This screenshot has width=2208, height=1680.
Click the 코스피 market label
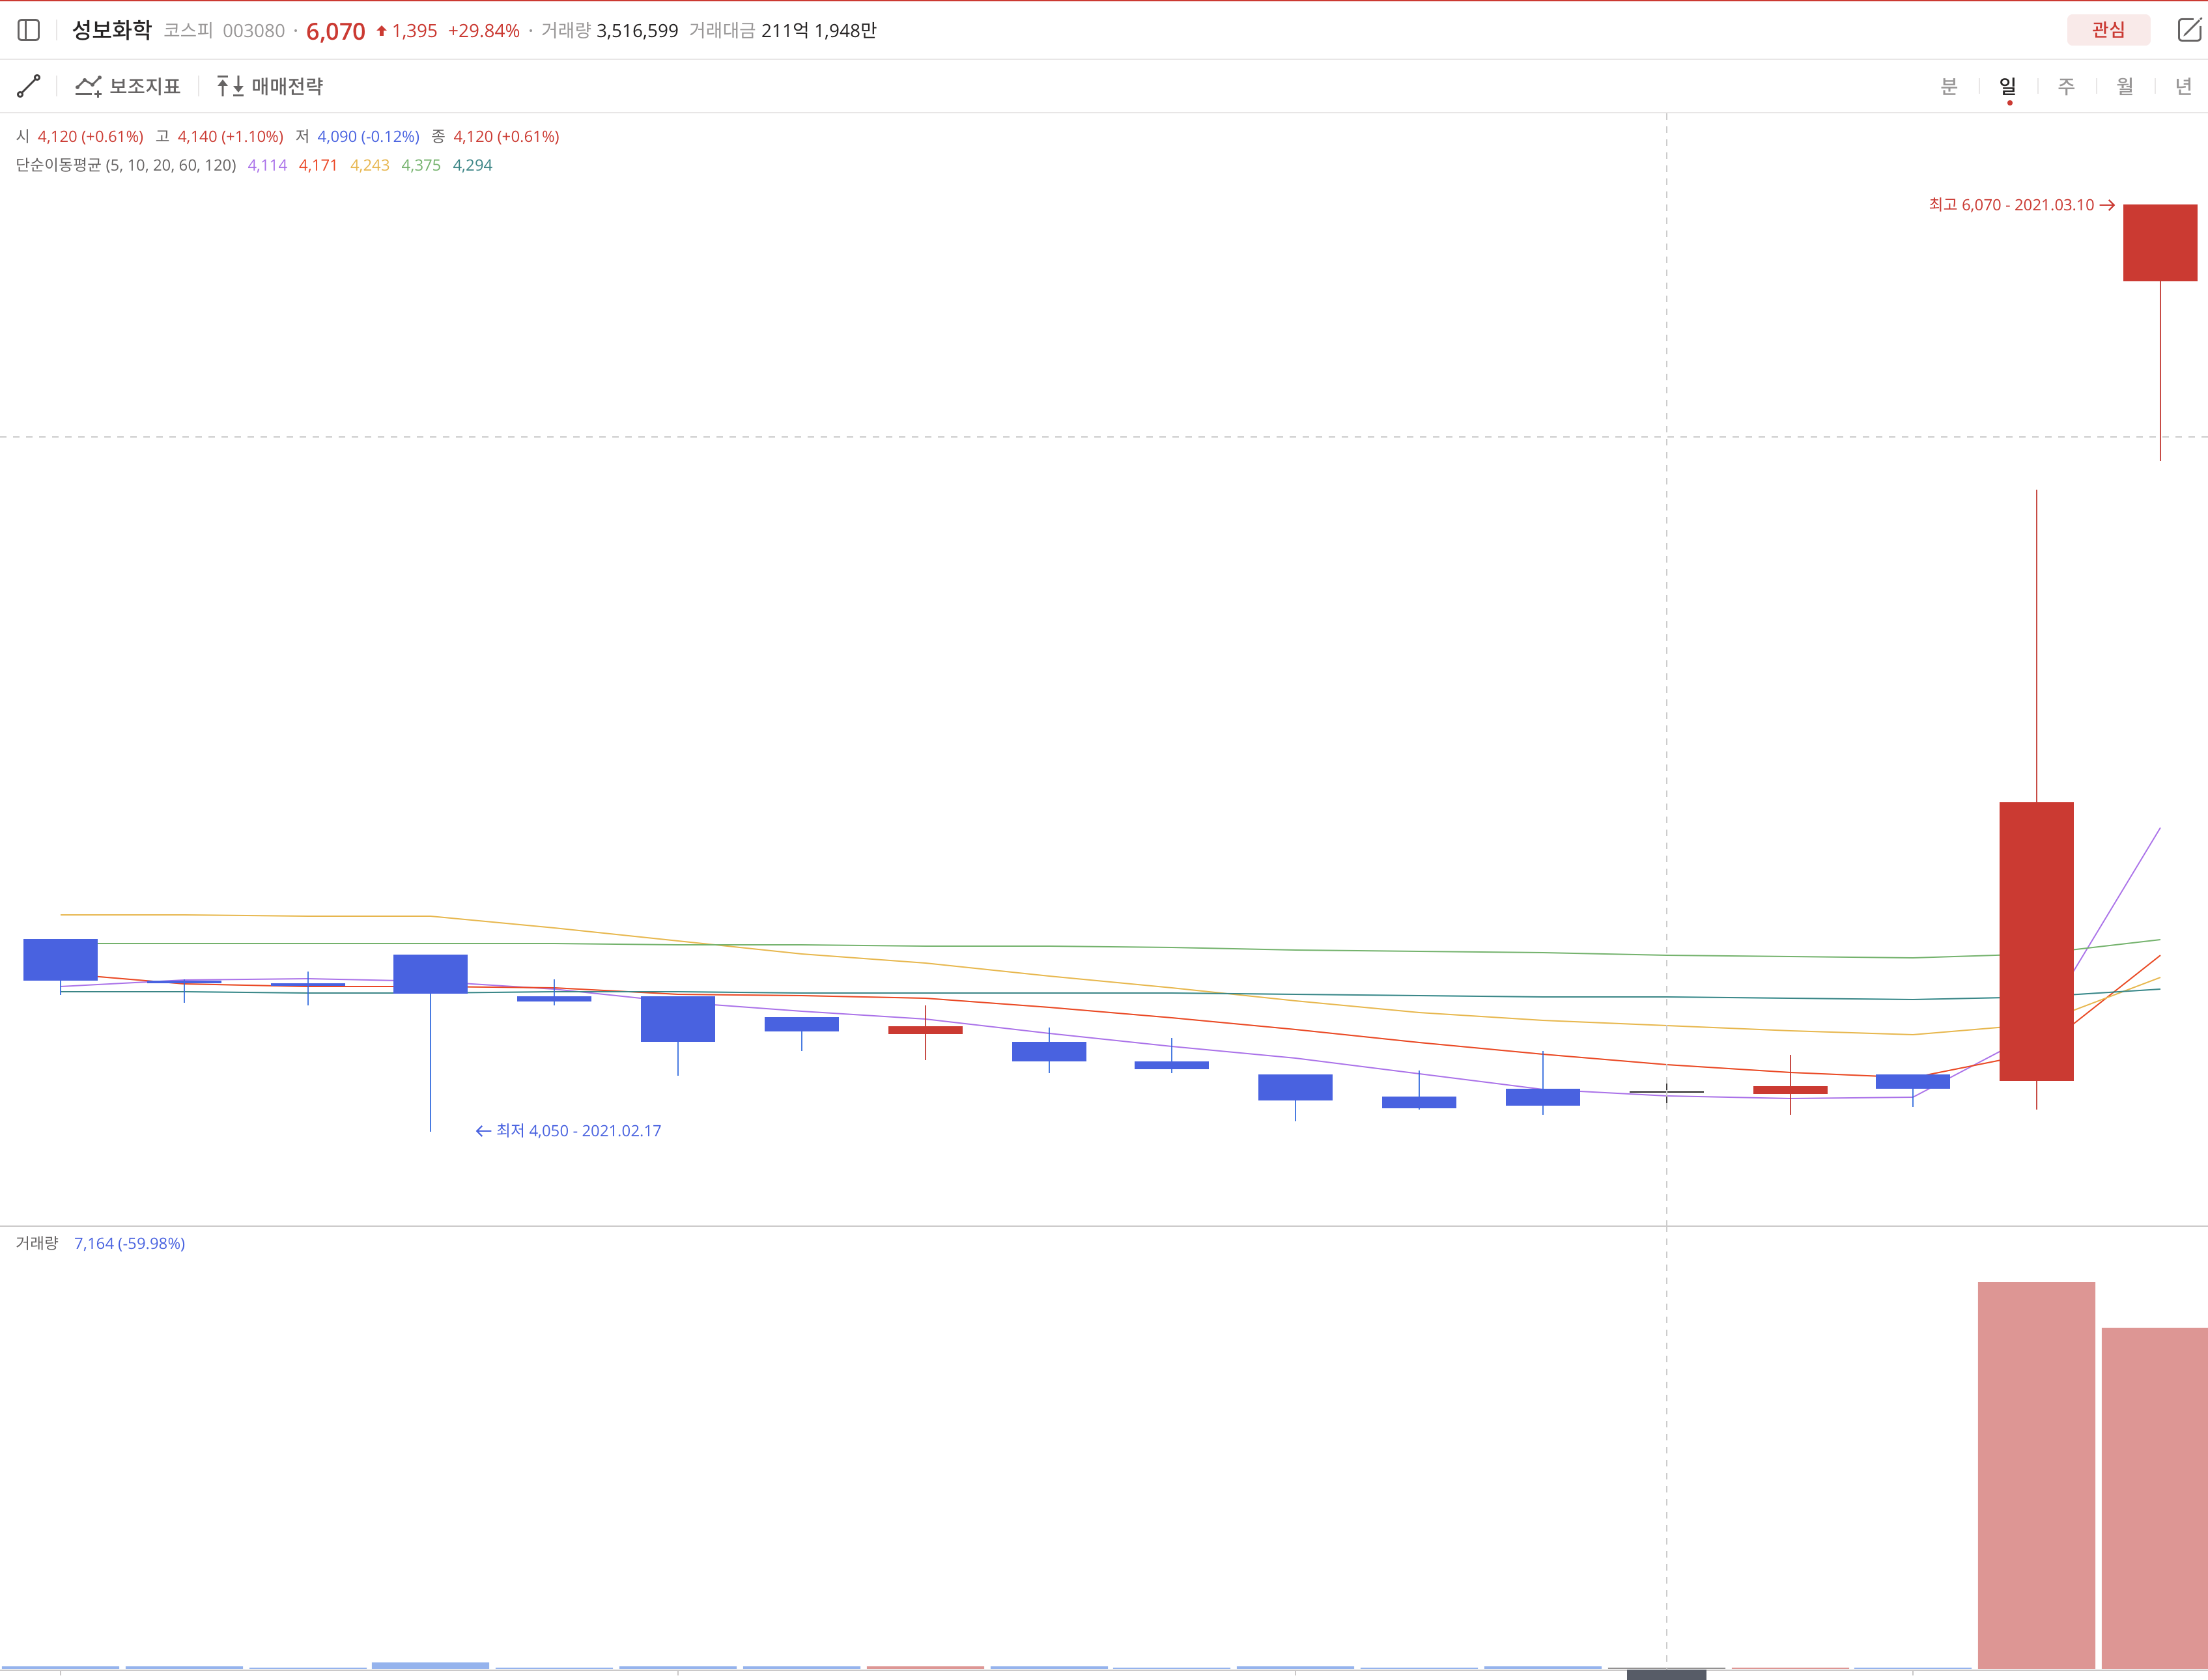coord(188,31)
